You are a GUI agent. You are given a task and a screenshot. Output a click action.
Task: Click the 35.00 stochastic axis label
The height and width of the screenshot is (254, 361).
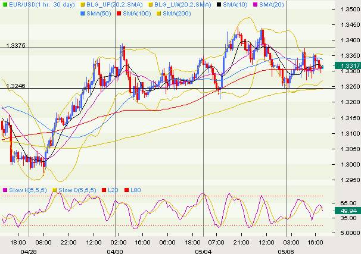tap(348, 218)
